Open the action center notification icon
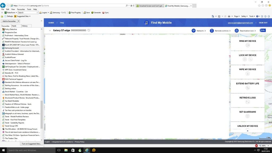This screenshot has height=153, width=272. (258, 150)
